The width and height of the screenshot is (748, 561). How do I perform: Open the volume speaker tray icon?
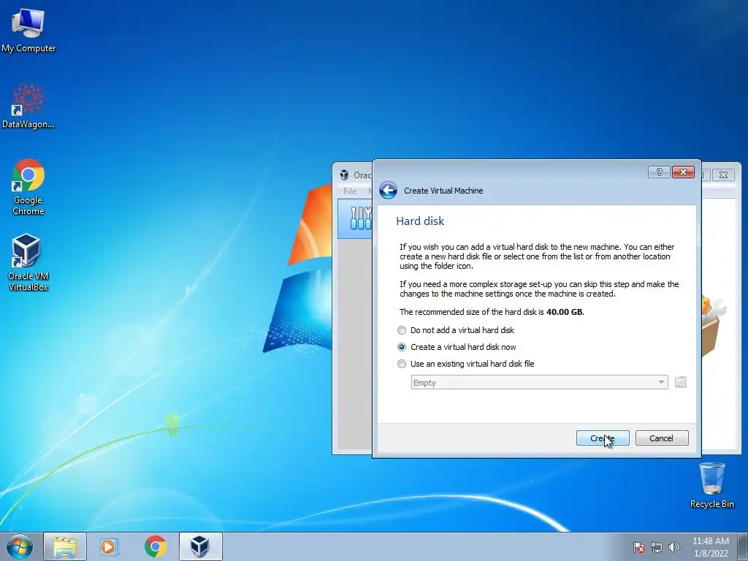point(673,547)
